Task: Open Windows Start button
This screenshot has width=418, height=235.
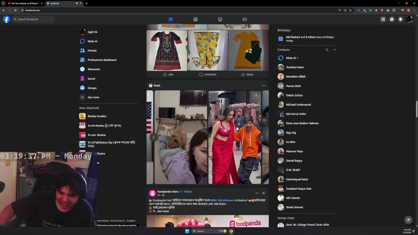Action: (187, 231)
